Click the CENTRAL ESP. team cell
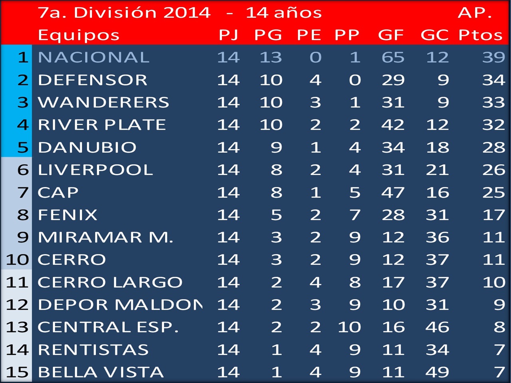 click(108, 327)
